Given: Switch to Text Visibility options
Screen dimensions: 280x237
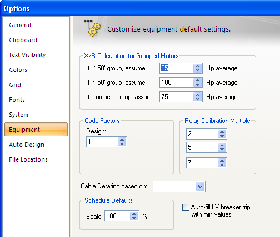Looking at the screenshot, I should coord(27,55).
